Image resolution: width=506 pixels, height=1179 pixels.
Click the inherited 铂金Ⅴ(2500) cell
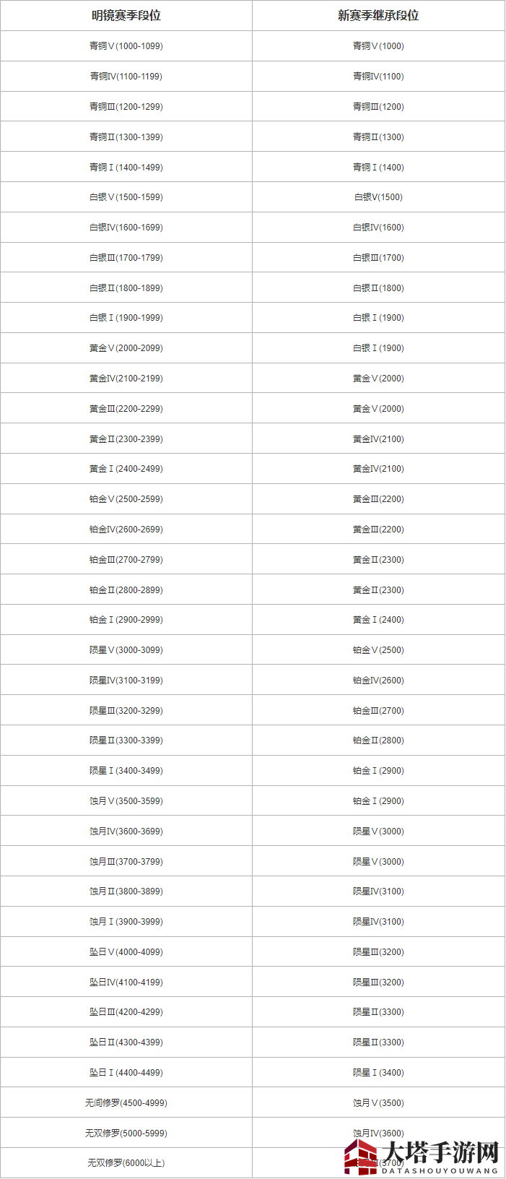378,649
